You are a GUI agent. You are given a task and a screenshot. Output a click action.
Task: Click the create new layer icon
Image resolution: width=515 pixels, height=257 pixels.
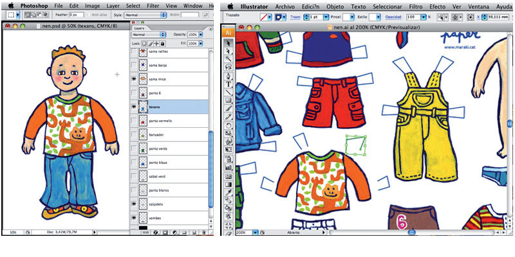(x=194, y=232)
